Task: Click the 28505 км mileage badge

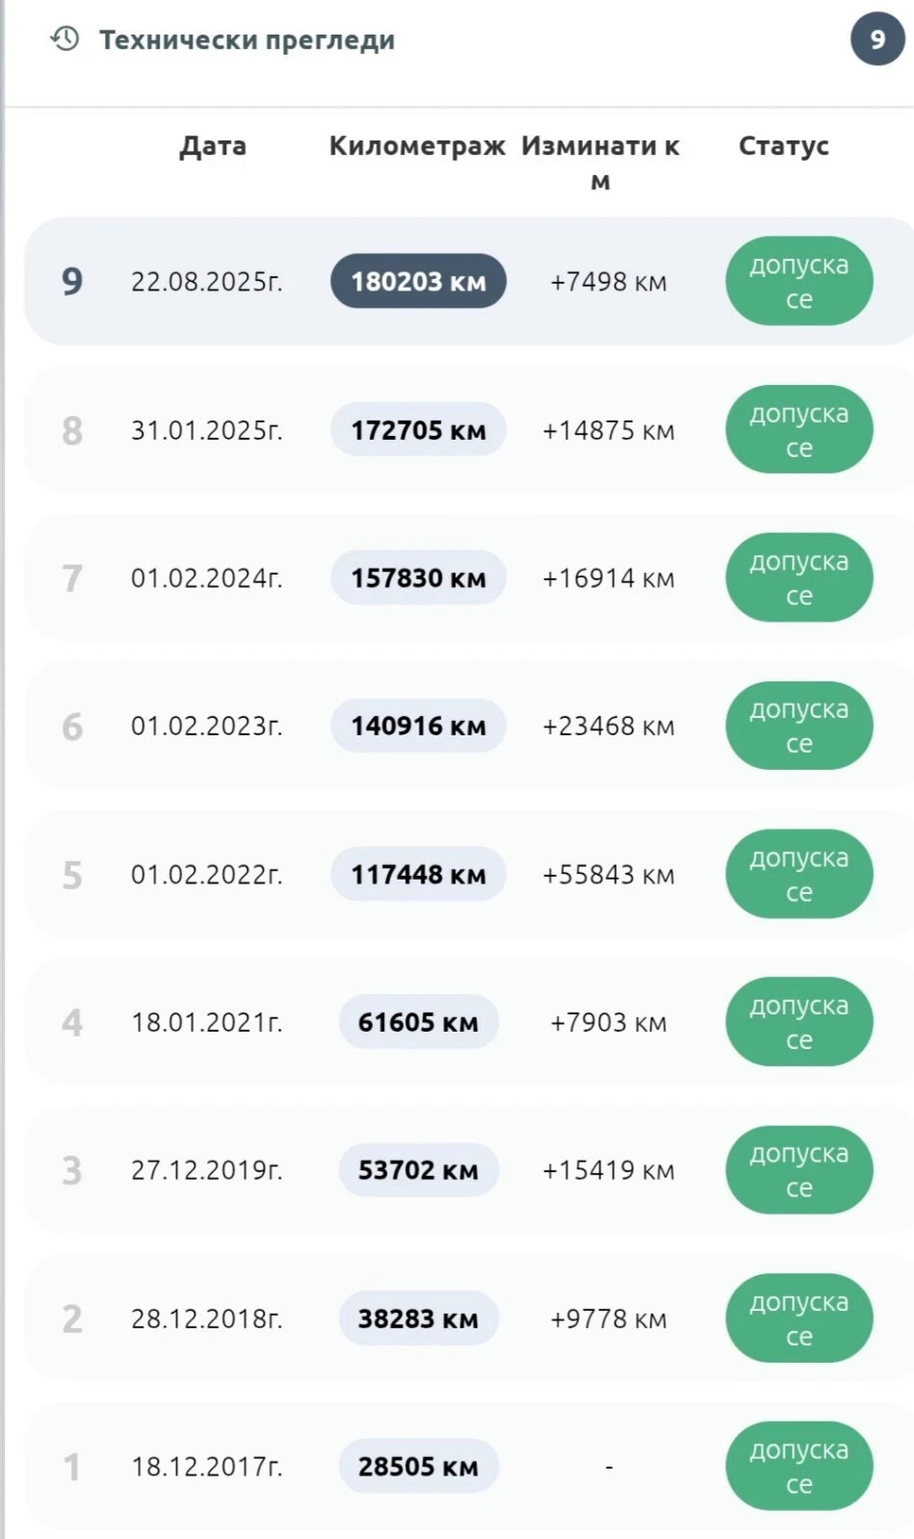Action: (x=418, y=1467)
